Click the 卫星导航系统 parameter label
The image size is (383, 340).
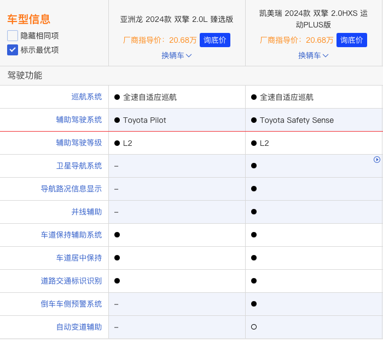(79, 166)
